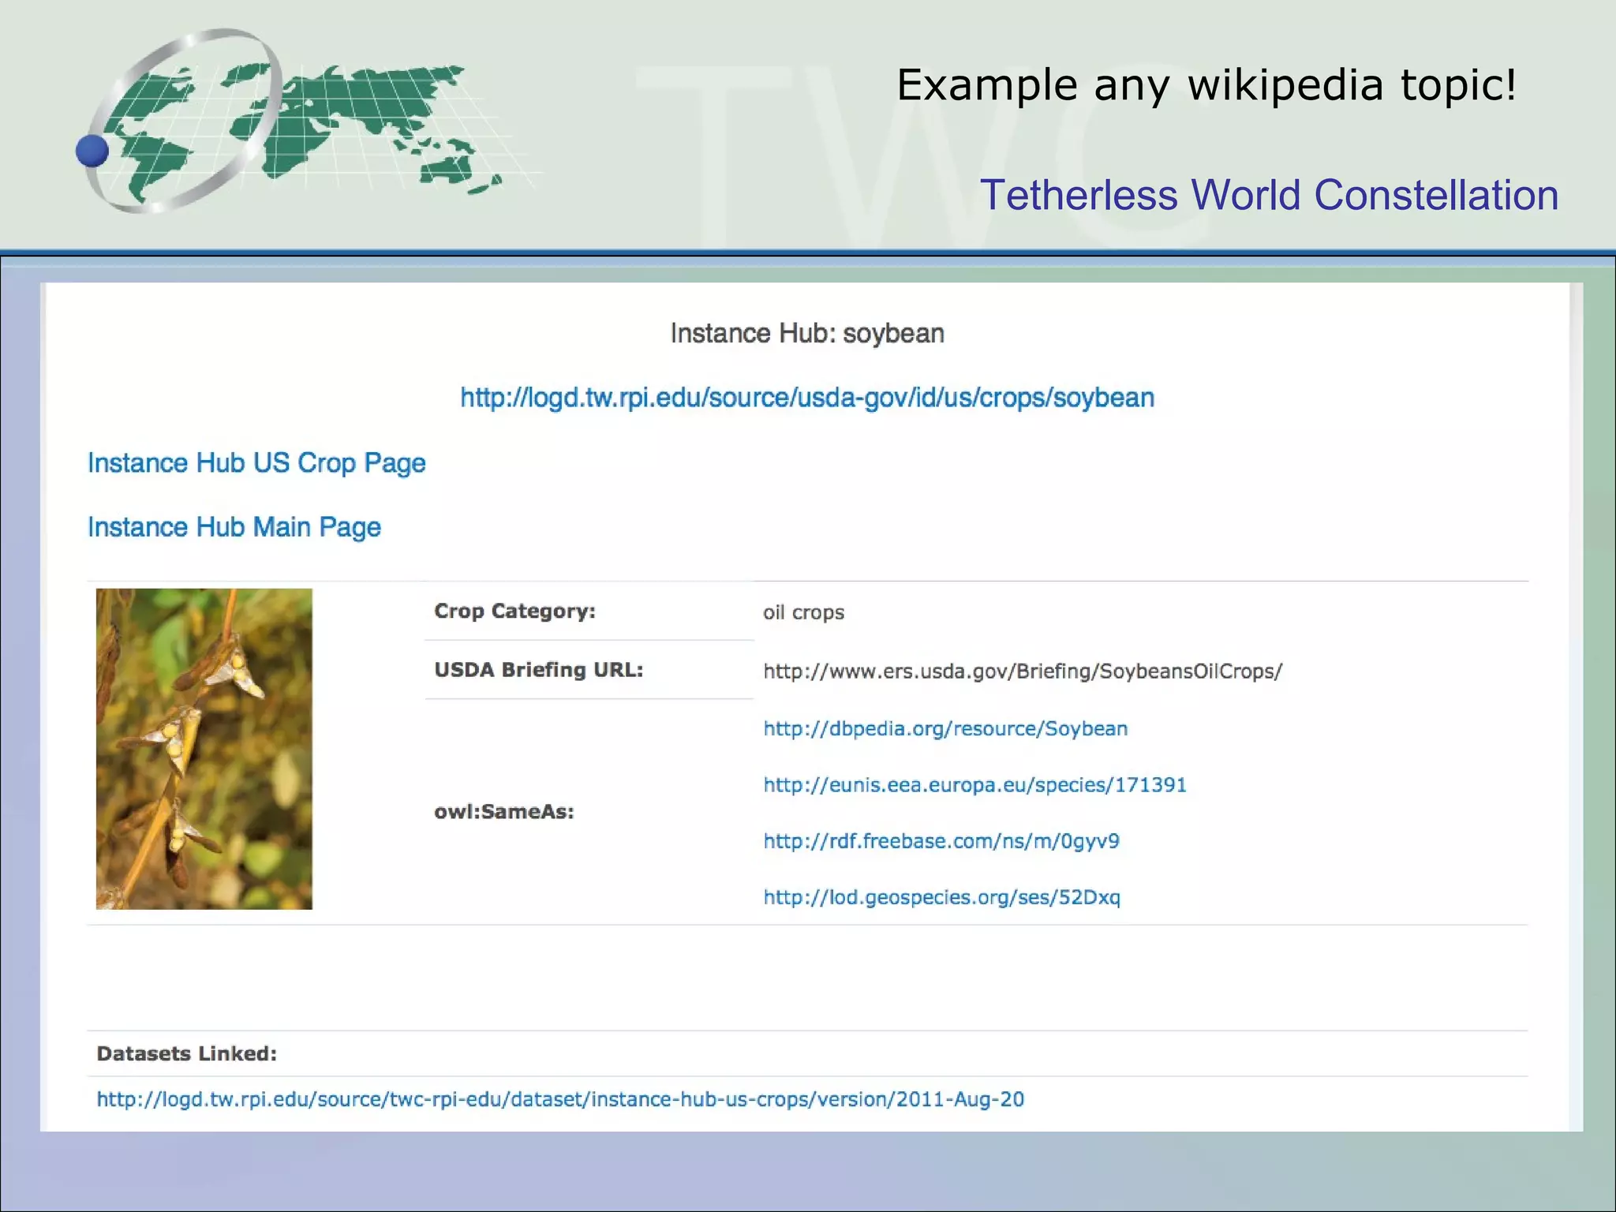Open the eunis.eea.europa.eu species link
This screenshot has height=1212, width=1616.
tap(974, 785)
